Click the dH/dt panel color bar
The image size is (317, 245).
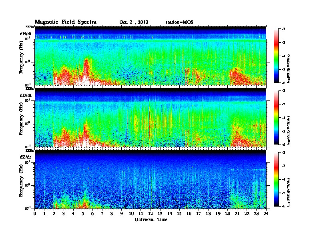point(276,56)
